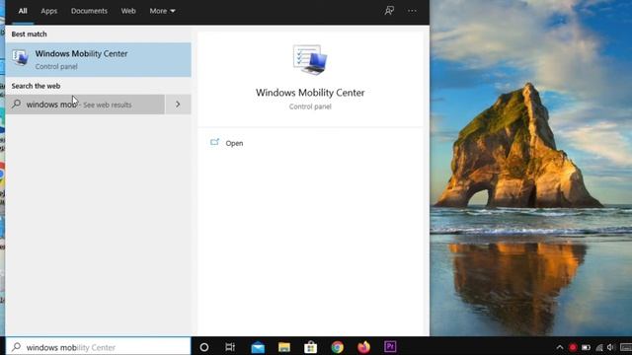Launch Google Chrome from the taskbar
Image resolution: width=632 pixels, height=355 pixels.
(337, 347)
